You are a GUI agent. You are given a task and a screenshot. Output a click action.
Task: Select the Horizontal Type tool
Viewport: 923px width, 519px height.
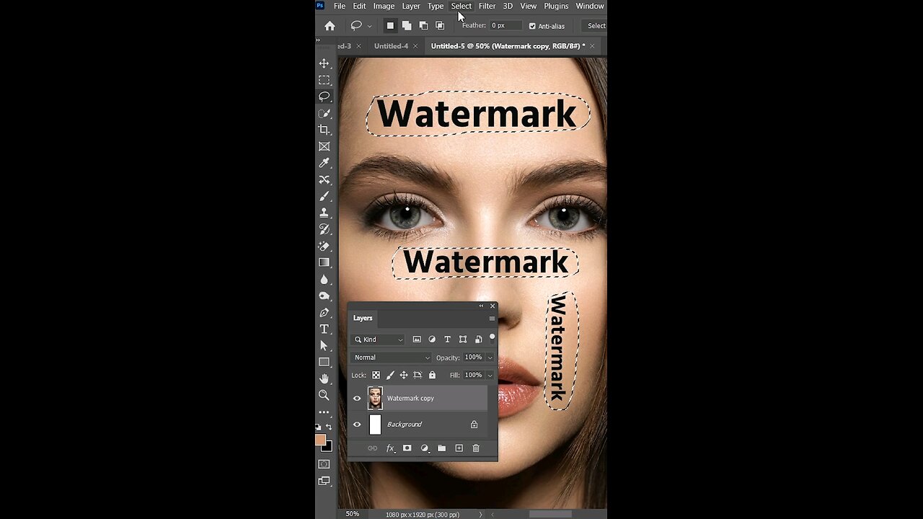click(324, 329)
